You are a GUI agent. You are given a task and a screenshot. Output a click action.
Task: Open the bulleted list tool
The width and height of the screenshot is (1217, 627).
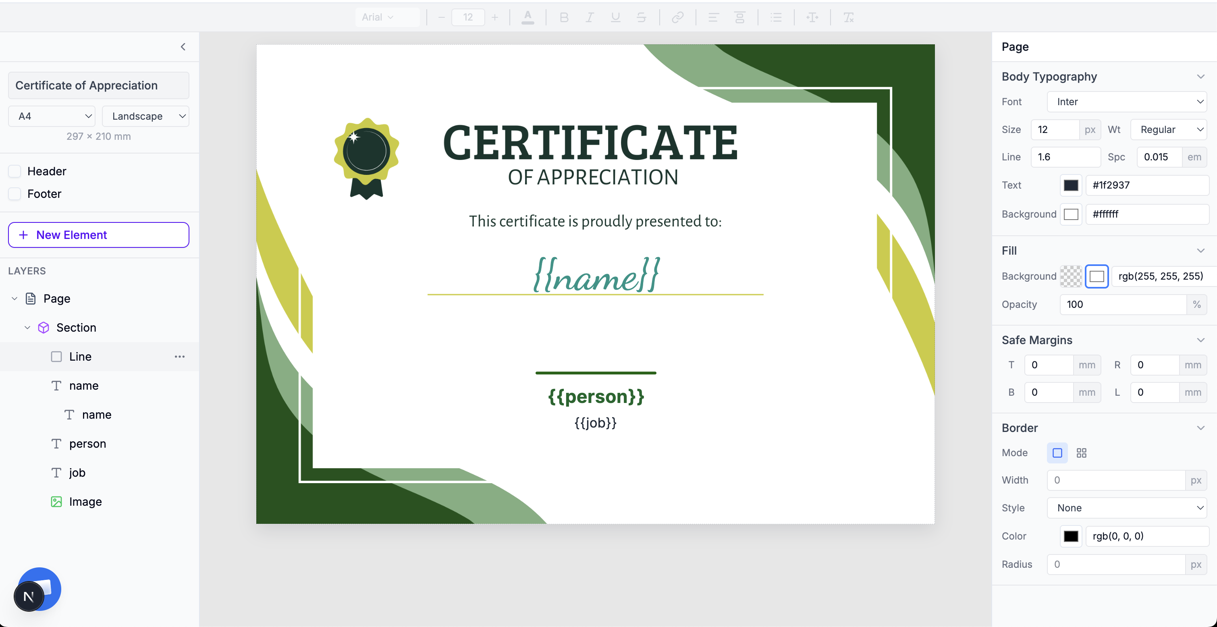click(x=776, y=17)
